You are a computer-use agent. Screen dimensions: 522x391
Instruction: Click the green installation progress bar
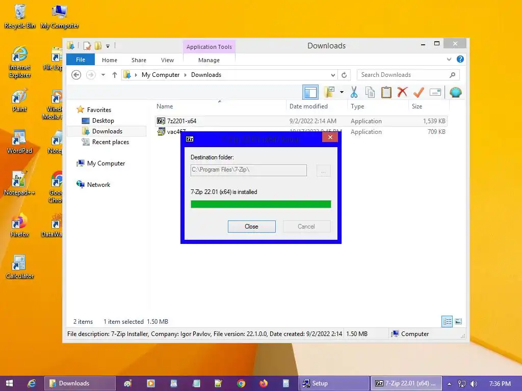(x=260, y=204)
